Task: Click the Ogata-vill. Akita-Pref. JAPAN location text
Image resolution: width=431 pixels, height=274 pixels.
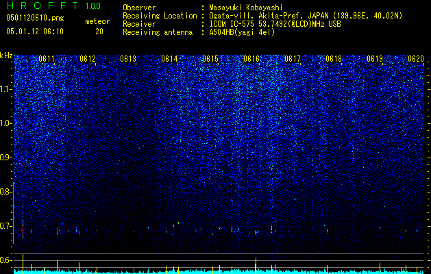Action: [306, 16]
